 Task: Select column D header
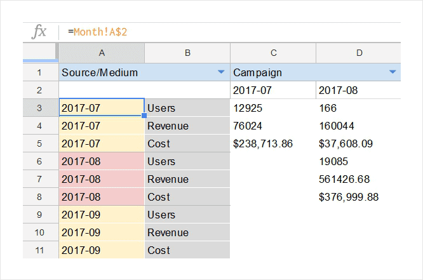click(359, 53)
